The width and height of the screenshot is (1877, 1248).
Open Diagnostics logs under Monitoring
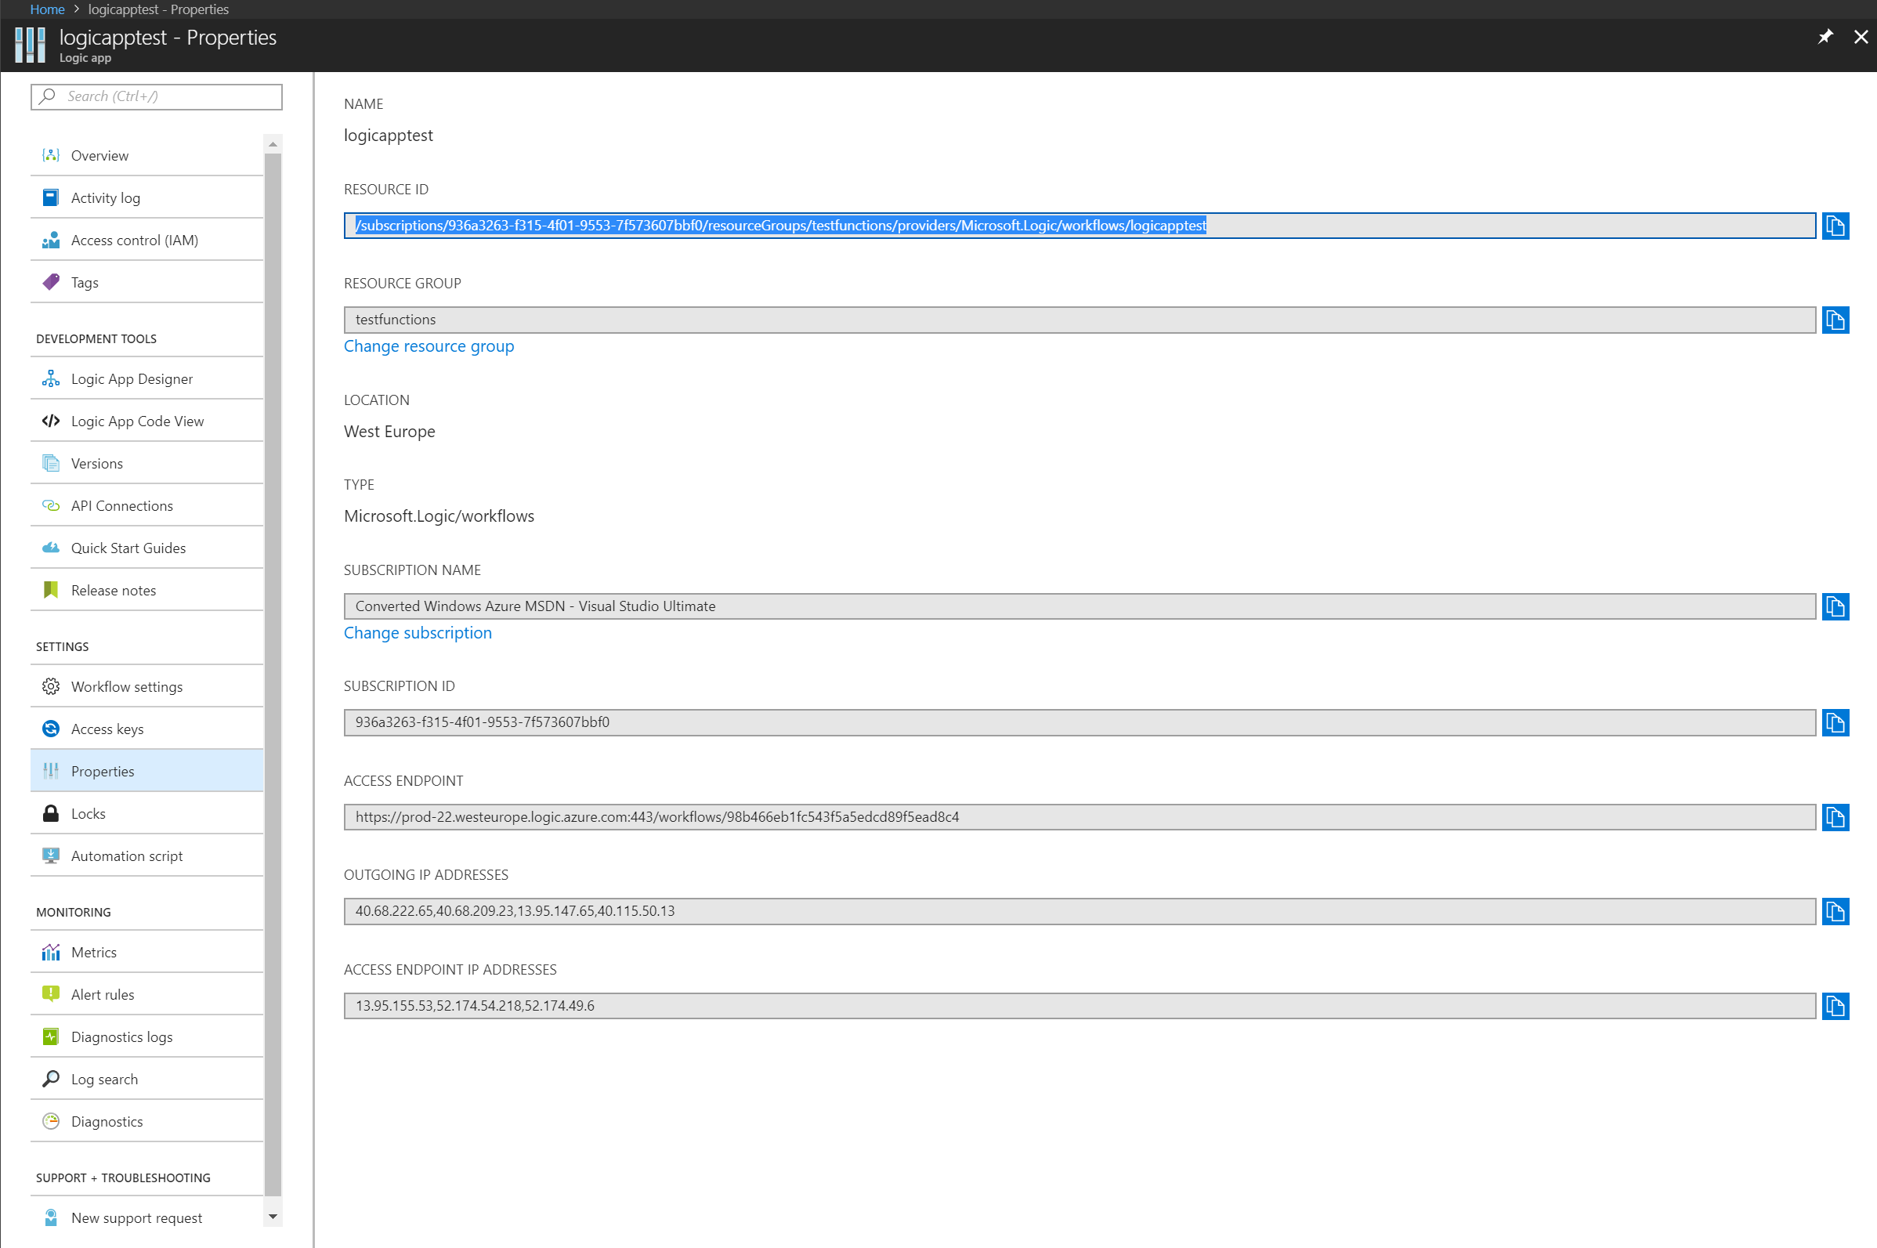121,1037
